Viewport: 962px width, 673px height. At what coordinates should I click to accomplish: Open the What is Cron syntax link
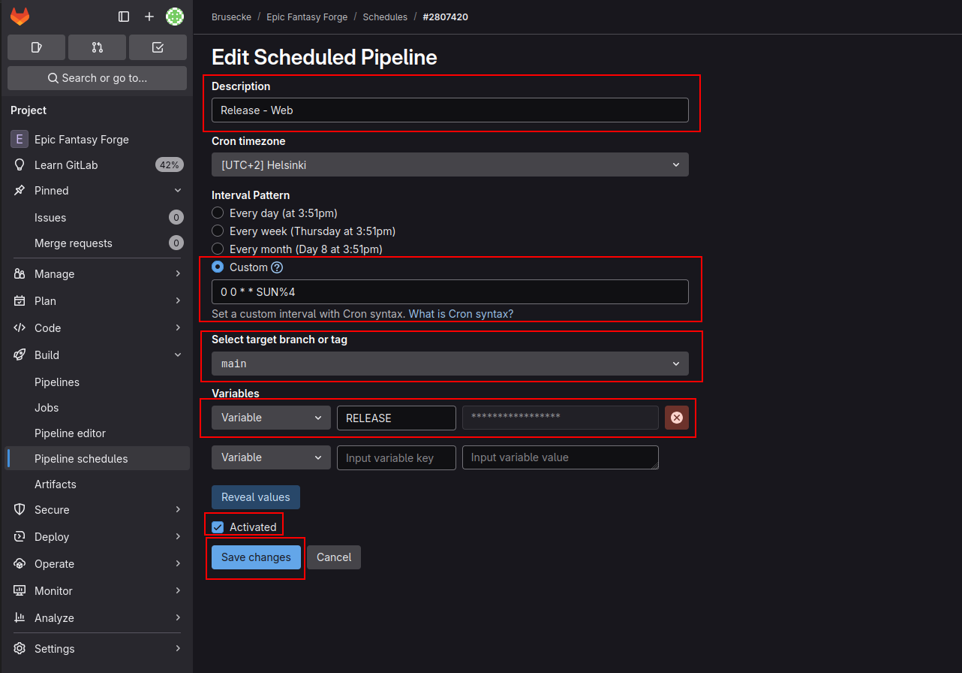[x=461, y=314]
